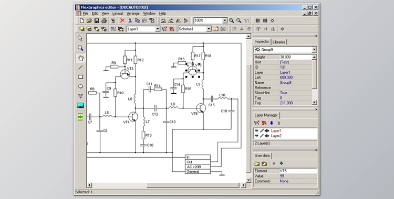The height and width of the screenshot is (199, 394).
Task: Select the rectangle drawing tool
Action: pyautogui.click(x=80, y=76)
